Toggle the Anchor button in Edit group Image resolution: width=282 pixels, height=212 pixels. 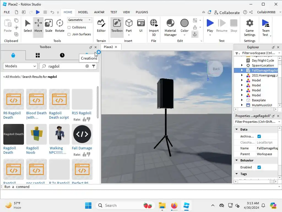pos(195,35)
